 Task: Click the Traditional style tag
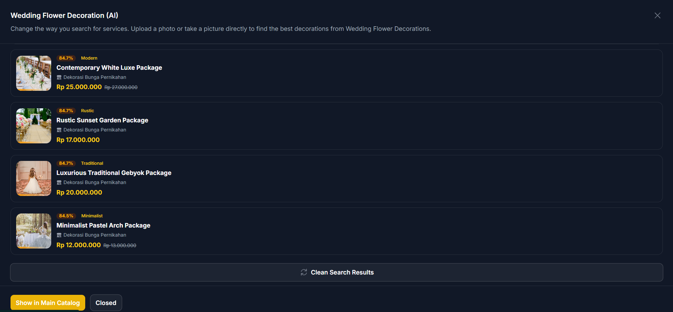coord(92,163)
